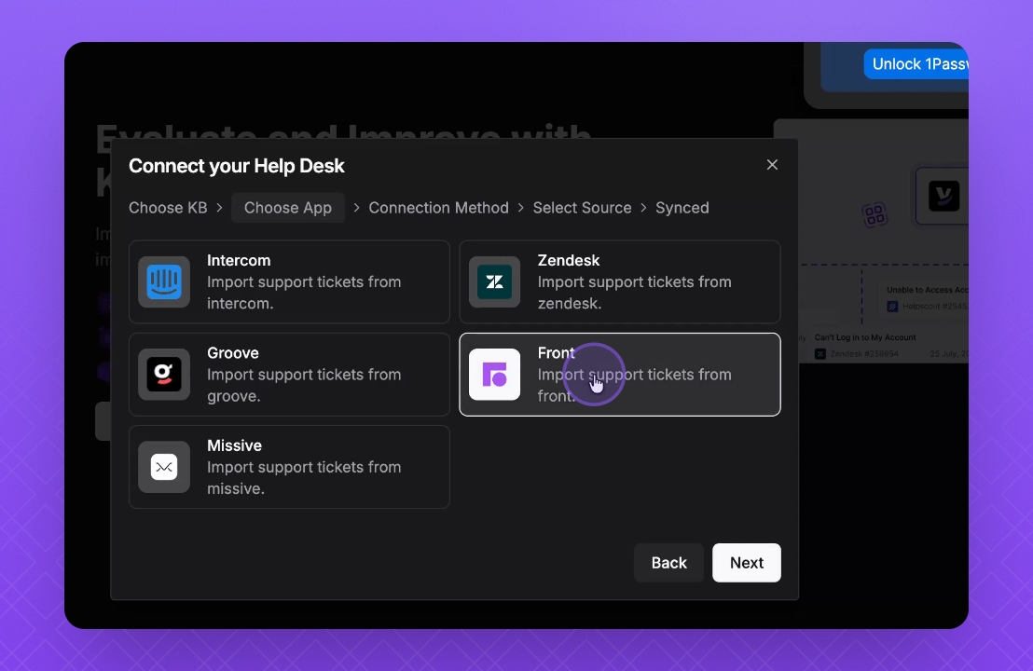
Task: Click the Front logo icon
Action: [495, 374]
